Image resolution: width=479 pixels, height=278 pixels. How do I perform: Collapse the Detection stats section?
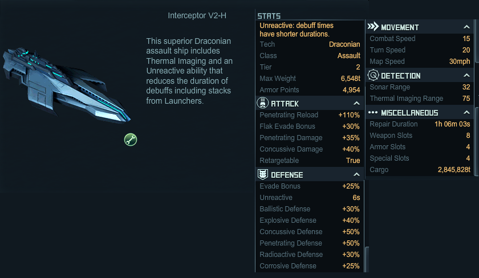click(466, 75)
